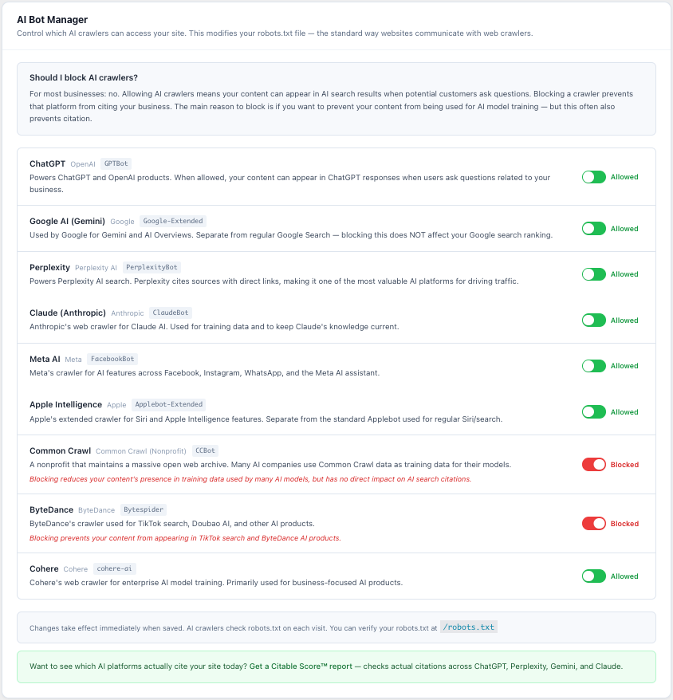Viewport: 673px width, 700px height.
Task: Click the /robots.txt chip
Action: 468,627
